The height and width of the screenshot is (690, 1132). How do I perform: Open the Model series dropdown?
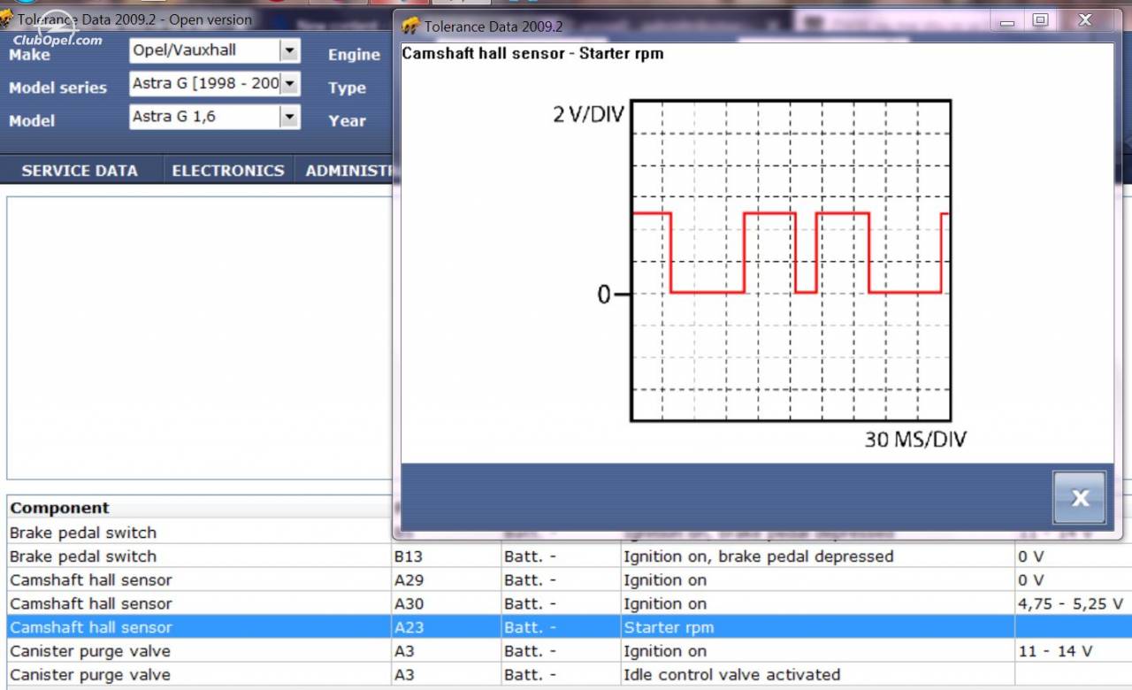coord(289,84)
